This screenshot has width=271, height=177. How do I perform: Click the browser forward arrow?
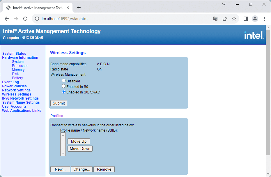click(x=16, y=19)
